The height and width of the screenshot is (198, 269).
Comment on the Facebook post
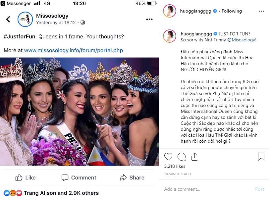(x=79, y=177)
